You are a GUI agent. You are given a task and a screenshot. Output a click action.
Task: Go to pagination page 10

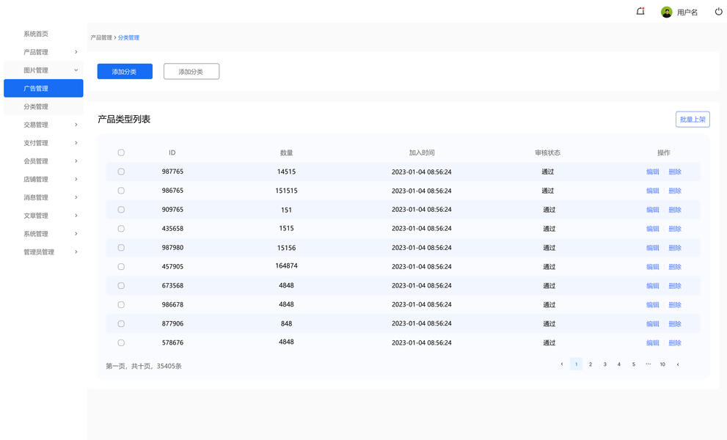662,364
